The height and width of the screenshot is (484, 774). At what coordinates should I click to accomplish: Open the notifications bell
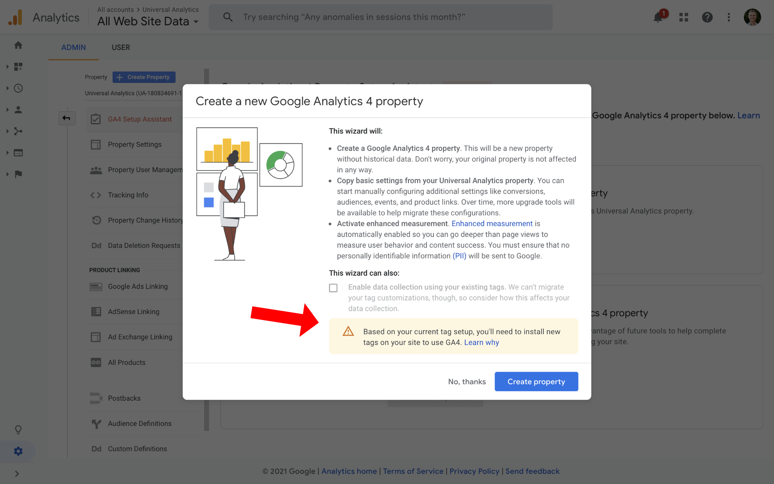click(658, 17)
